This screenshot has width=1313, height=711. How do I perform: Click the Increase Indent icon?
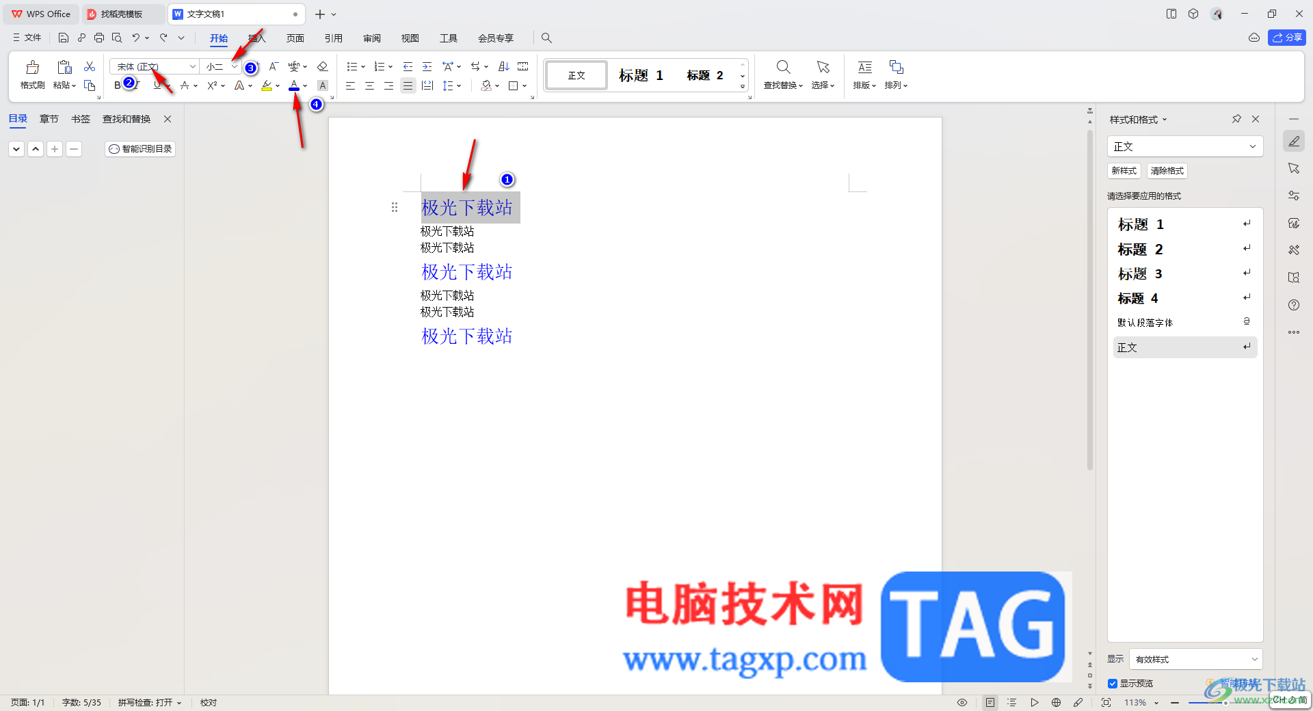pyautogui.click(x=427, y=66)
